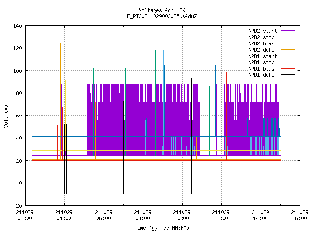Click the NPD1 stop legend label
309x232 pixels.
[x=261, y=62]
